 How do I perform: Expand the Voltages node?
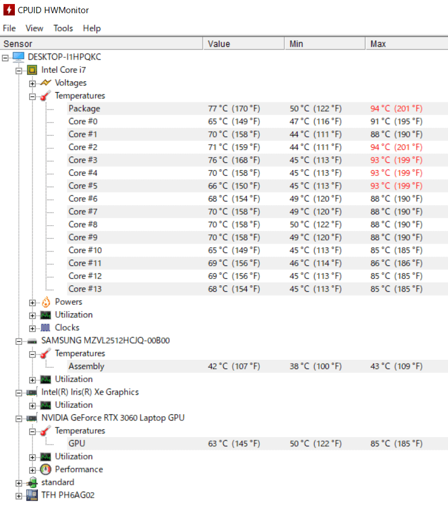click(32, 84)
